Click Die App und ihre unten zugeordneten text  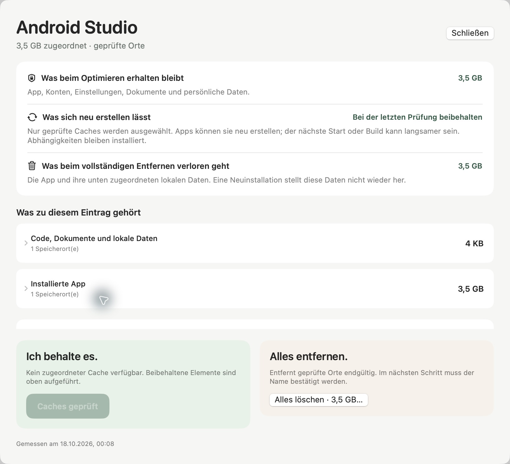point(216,180)
